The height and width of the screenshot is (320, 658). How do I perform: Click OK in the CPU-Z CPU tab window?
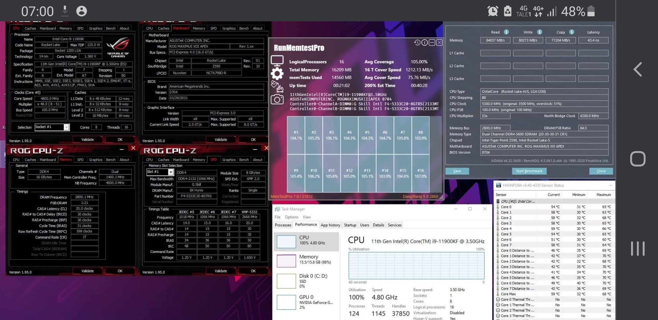[120, 140]
